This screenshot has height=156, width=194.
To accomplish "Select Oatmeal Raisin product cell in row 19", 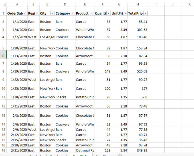I will tap(85, 150).
